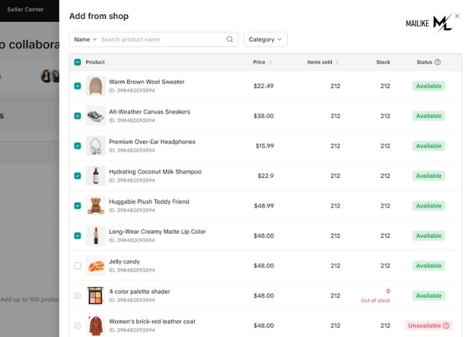Open the Name search type dropdown
472x337 pixels.
[85, 39]
